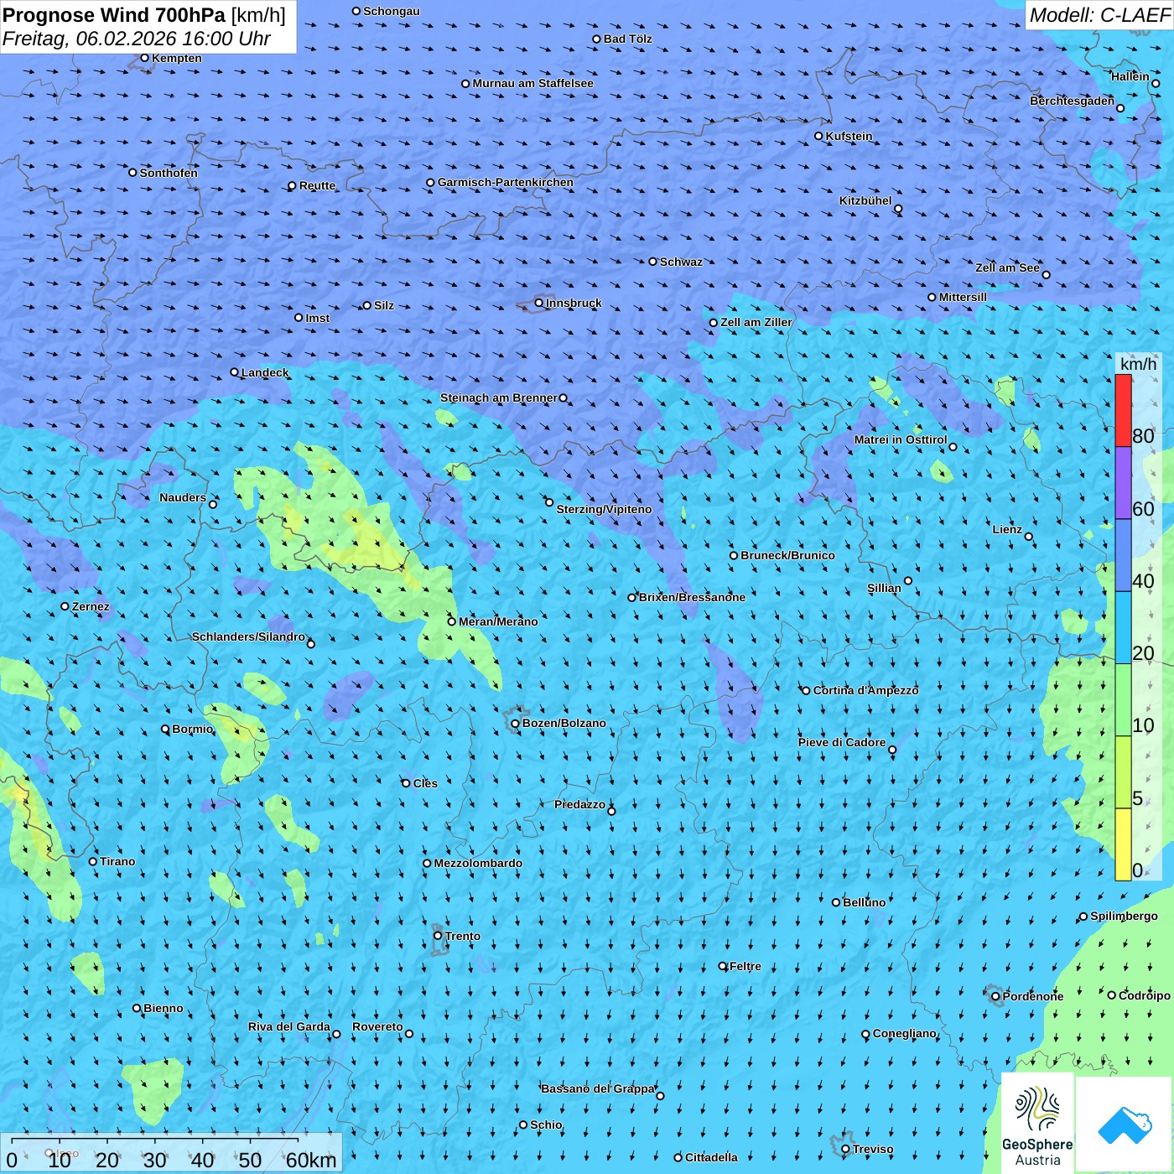1174x1174 pixels.
Task: Click the Spilimbergo label
Action: click(x=1124, y=916)
